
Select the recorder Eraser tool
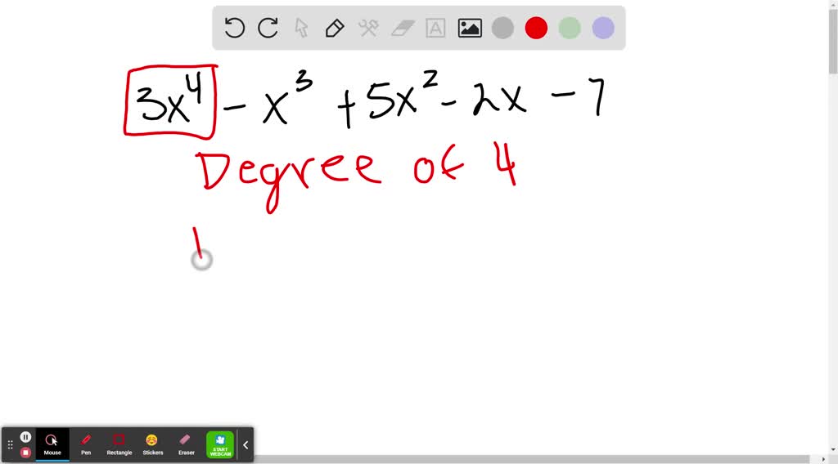[x=186, y=444]
